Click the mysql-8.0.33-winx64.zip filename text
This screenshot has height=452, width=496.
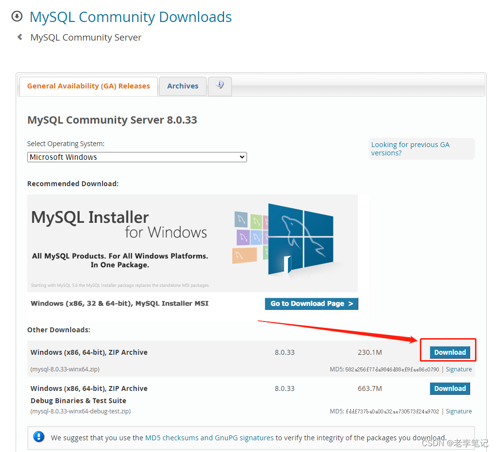(x=65, y=369)
